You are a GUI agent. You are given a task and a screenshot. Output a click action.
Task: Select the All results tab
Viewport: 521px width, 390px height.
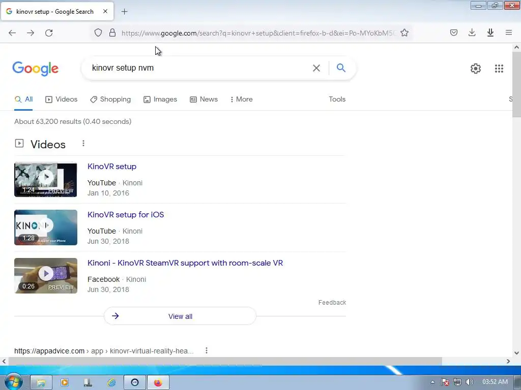(x=23, y=99)
